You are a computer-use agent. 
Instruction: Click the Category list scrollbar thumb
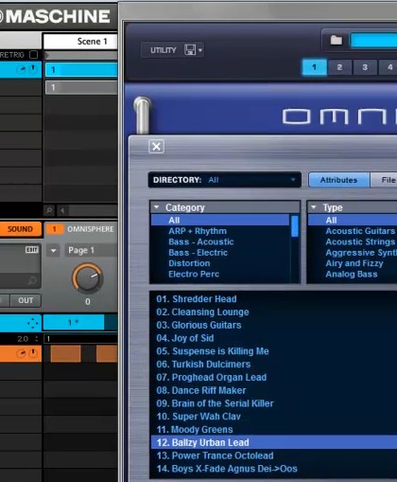point(295,226)
